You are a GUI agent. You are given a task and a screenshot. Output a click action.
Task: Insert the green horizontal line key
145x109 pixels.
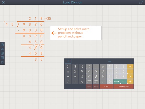tap(117, 82)
